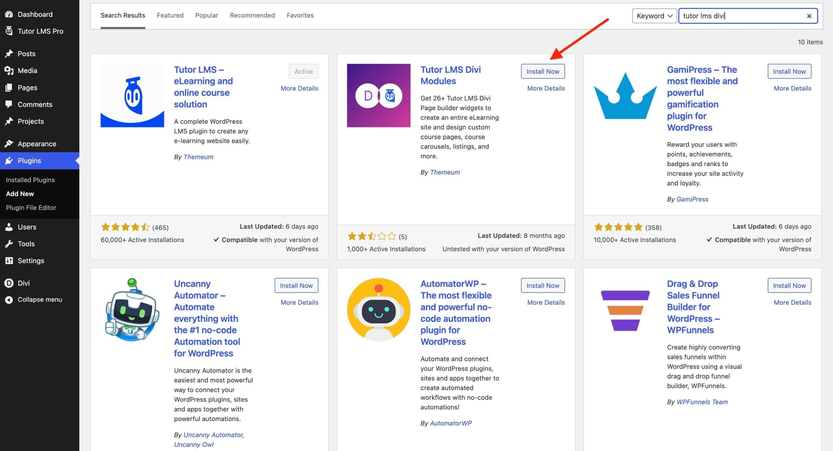Install the Uncanny Automator plugin
The height and width of the screenshot is (451, 833).
(x=296, y=286)
